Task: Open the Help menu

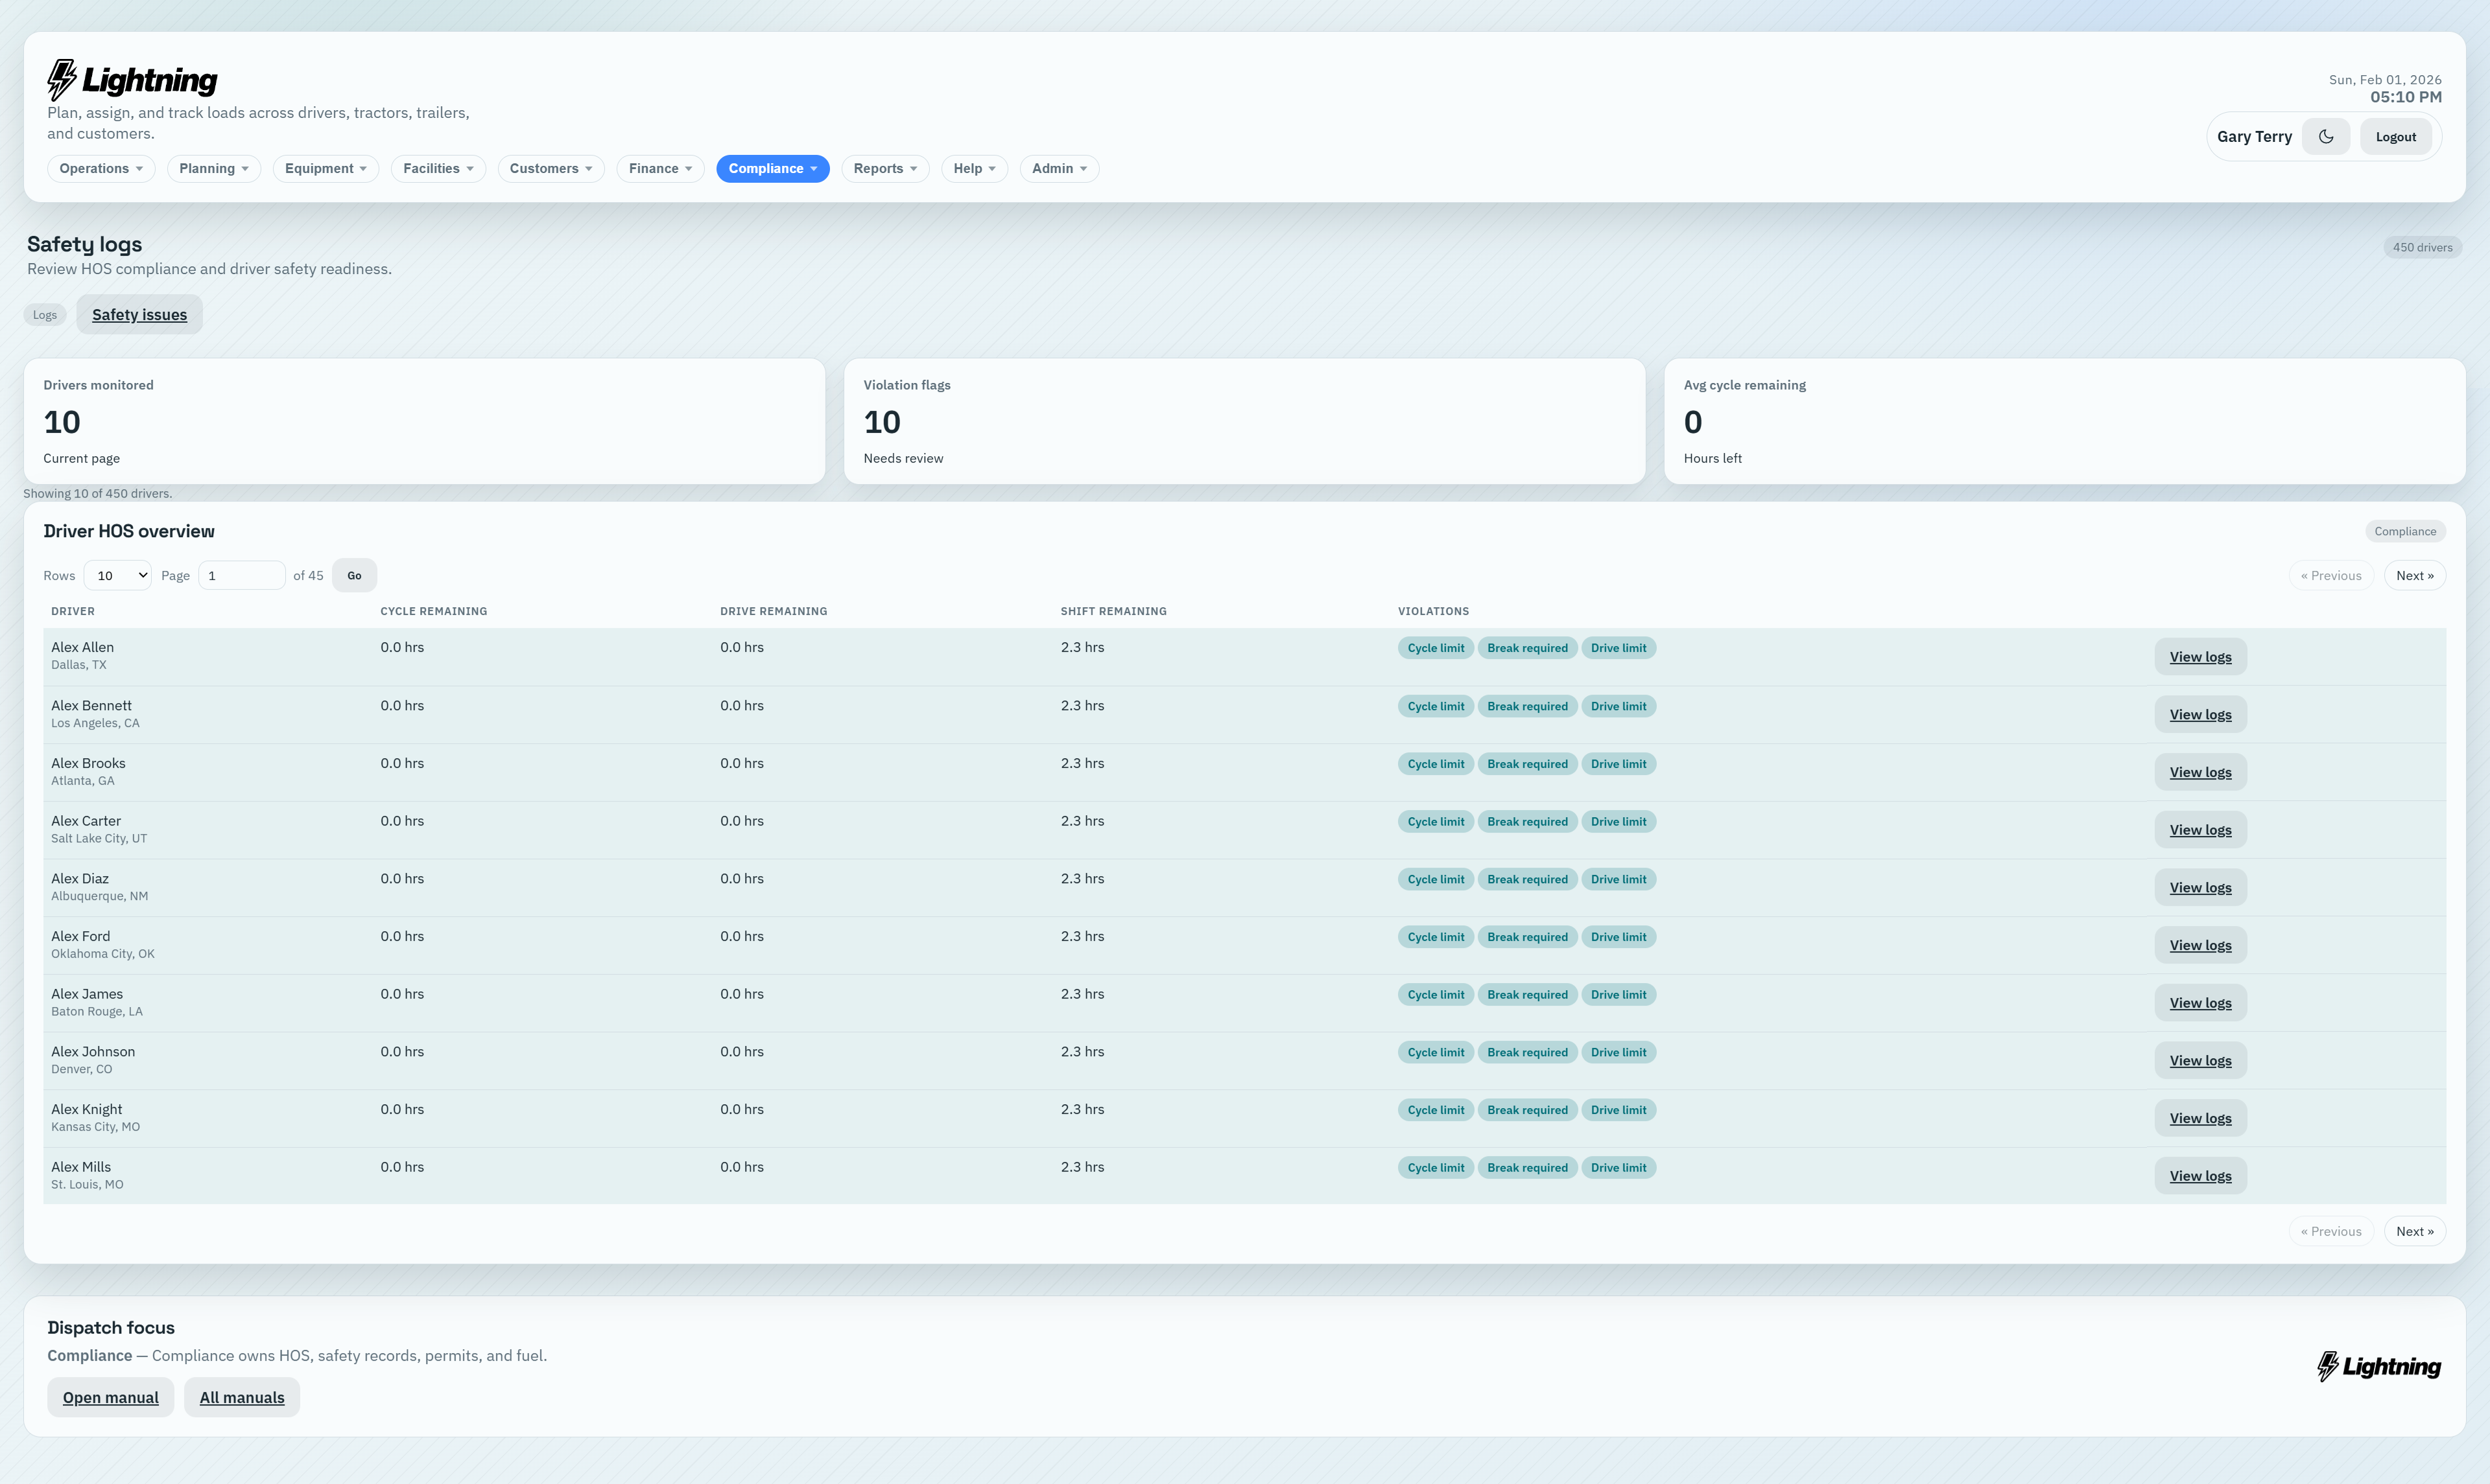Action: pos(973,168)
